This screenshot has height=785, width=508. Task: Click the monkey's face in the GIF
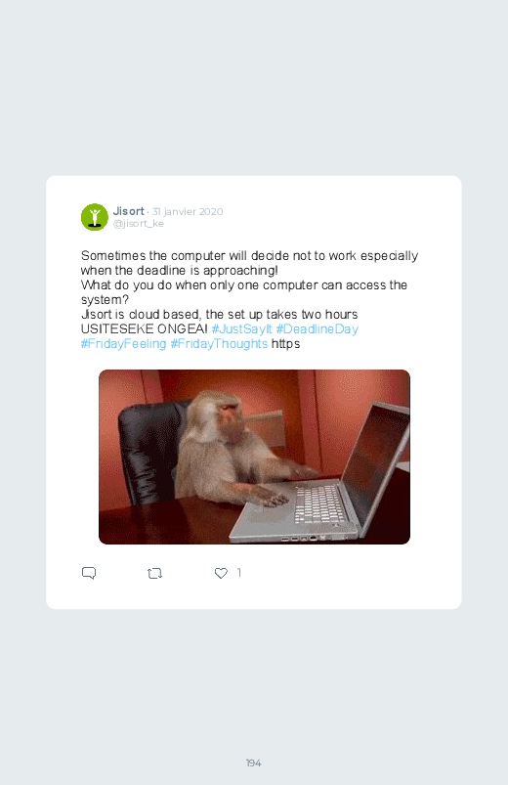coord(229,414)
